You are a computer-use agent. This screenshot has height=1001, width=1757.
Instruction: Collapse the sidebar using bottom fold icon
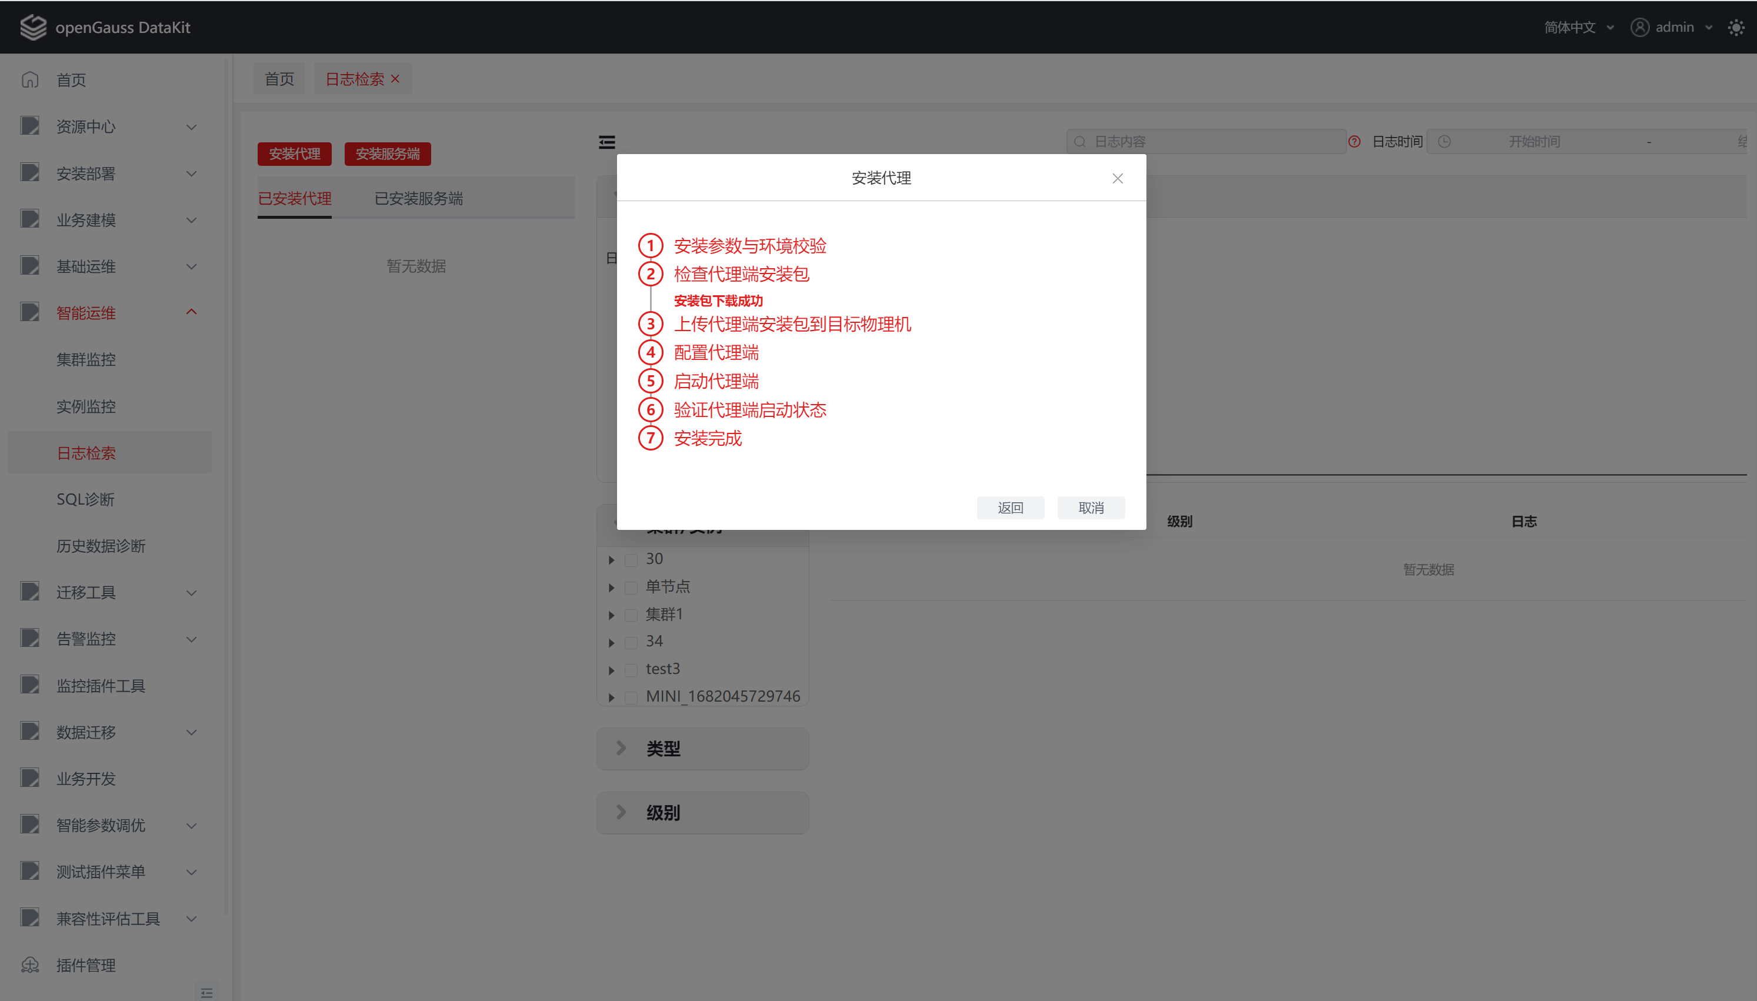click(x=206, y=992)
